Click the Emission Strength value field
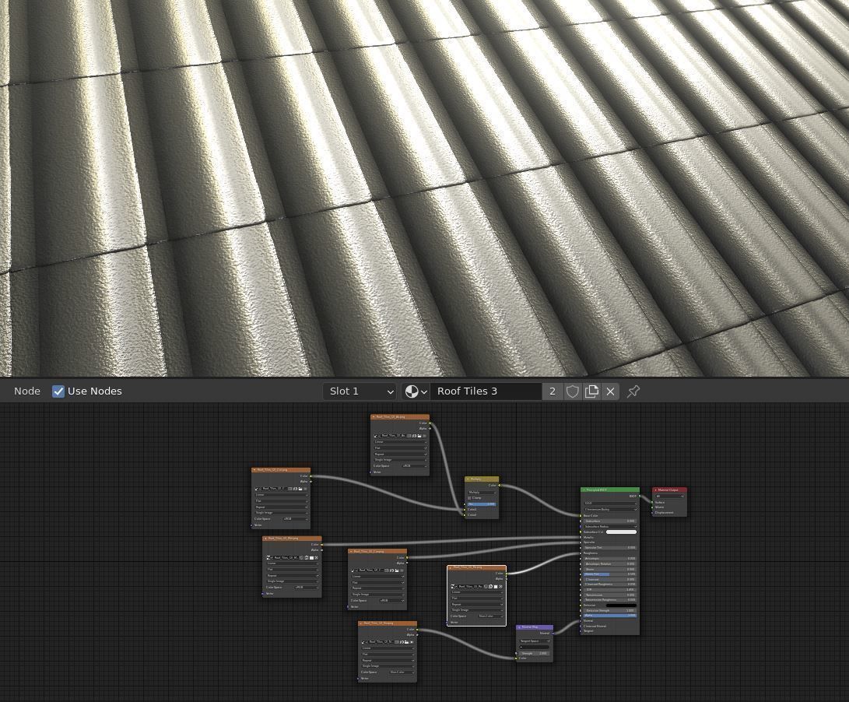 609,610
